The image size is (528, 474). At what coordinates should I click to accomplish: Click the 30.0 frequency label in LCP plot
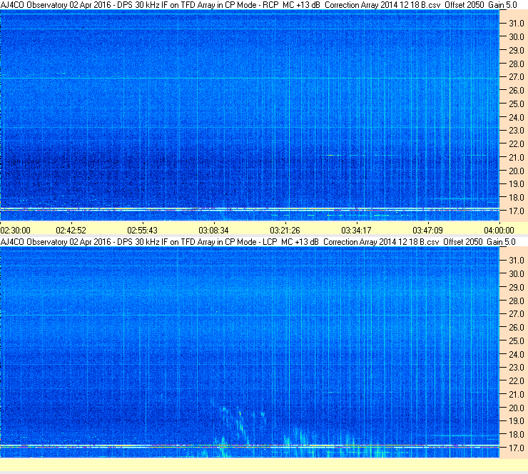(x=516, y=274)
